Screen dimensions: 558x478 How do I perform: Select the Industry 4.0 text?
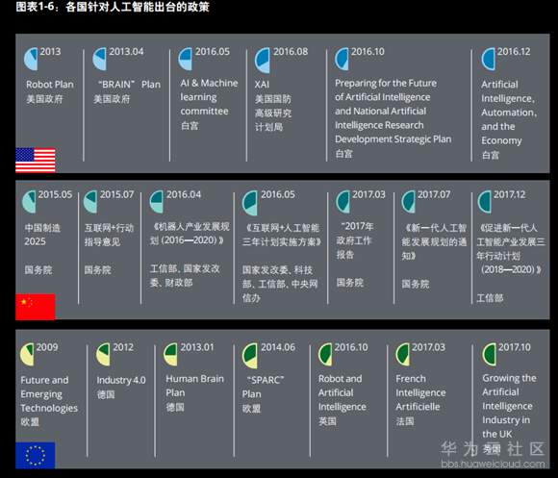pyautogui.click(x=121, y=380)
